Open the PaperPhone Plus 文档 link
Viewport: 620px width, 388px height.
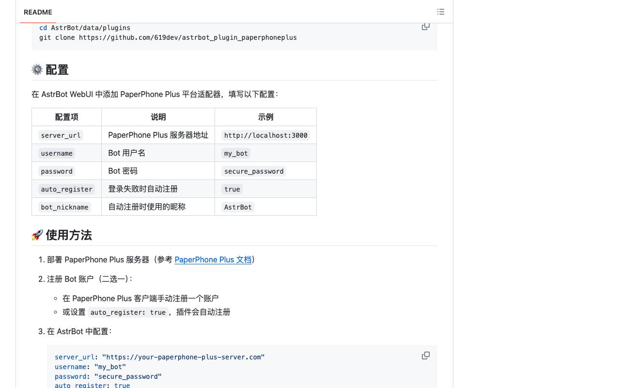coord(213,259)
